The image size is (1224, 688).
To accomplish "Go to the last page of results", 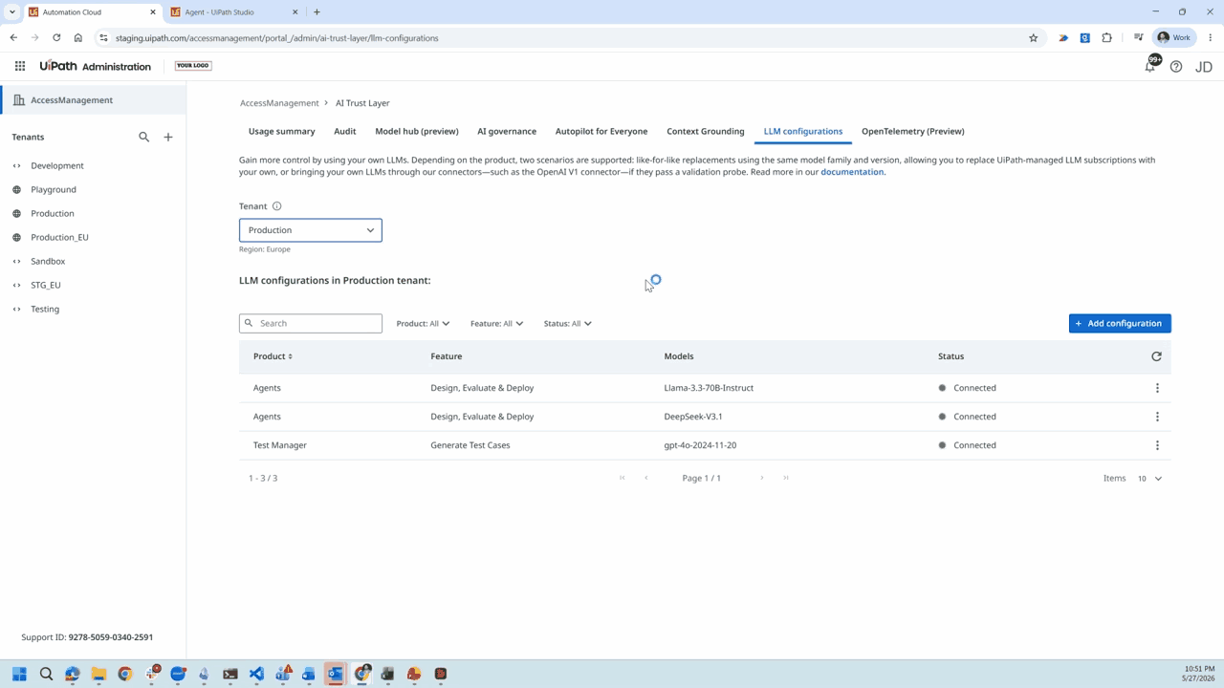I will point(786,478).
